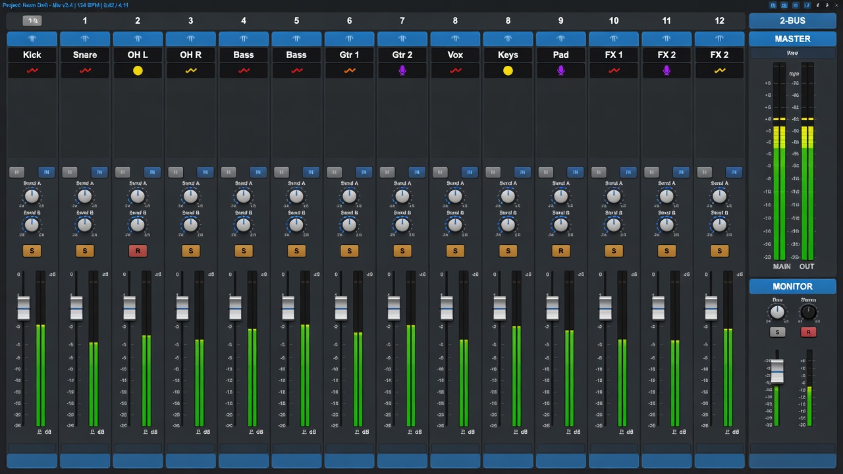The width and height of the screenshot is (843, 474).
Task: Select the OH R channel name label
Action: tap(190, 55)
